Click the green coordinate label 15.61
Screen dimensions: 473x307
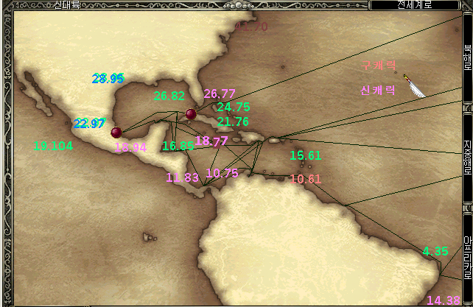pos(305,155)
